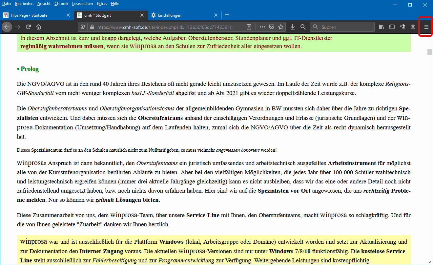Toggle reader view in the address bar
Screen dimensions: 433x265
pyautogui.click(x=249, y=27)
